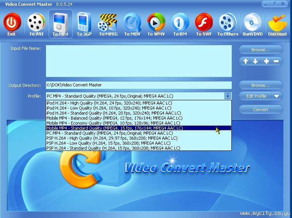Pick PSP H.264 Low Quality profile
The height and width of the screenshot is (218, 292).
tap(139, 143)
